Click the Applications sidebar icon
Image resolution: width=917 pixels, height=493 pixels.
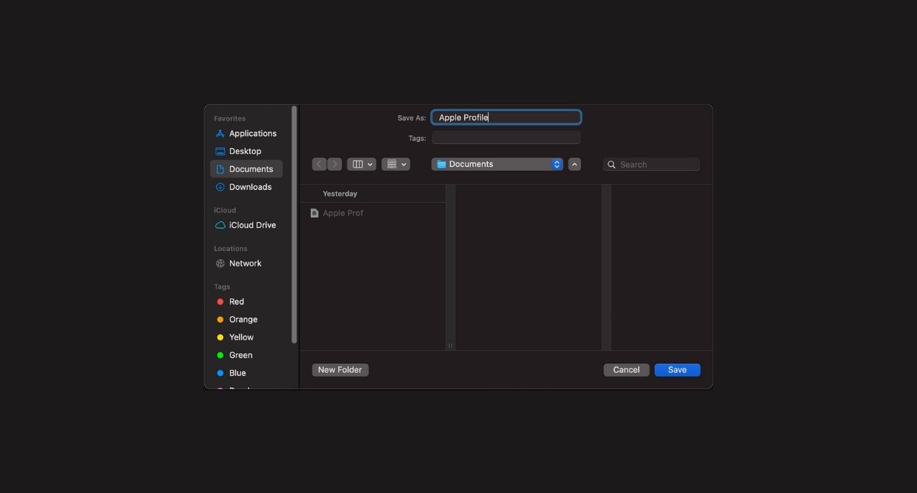(220, 134)
